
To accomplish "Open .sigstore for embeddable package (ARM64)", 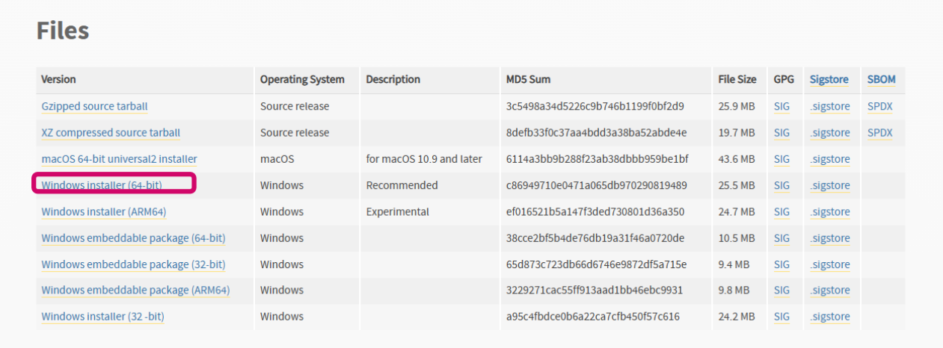I will [829, 290].
